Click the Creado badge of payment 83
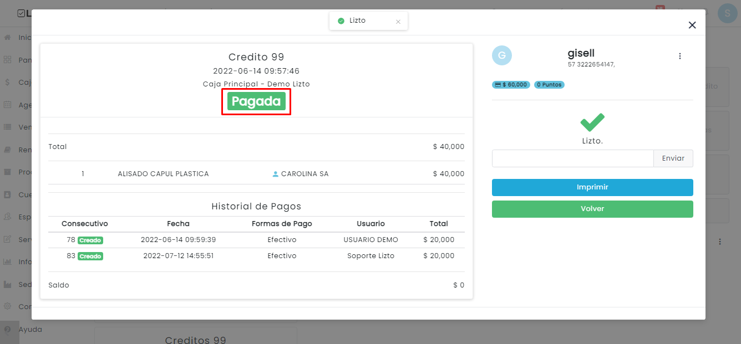 pos(90,256)
